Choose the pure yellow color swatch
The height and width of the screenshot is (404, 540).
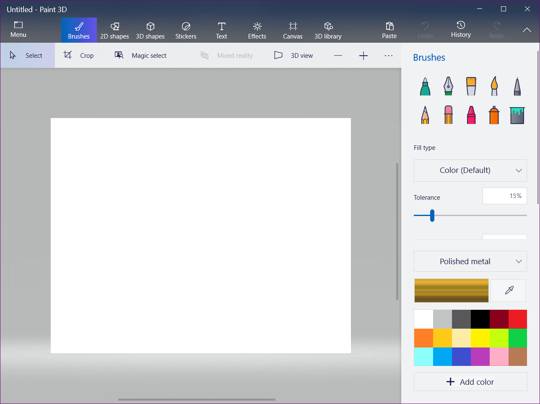[x=480, y=338]
